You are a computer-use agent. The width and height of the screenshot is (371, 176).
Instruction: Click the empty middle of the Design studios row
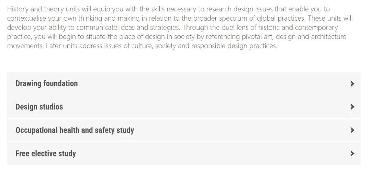(206, 107)
